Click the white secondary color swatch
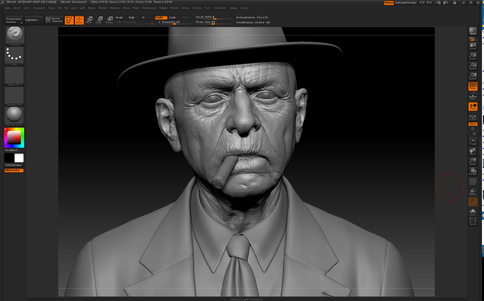The width and height of the screenshot is (484, 301). [19, 158]
